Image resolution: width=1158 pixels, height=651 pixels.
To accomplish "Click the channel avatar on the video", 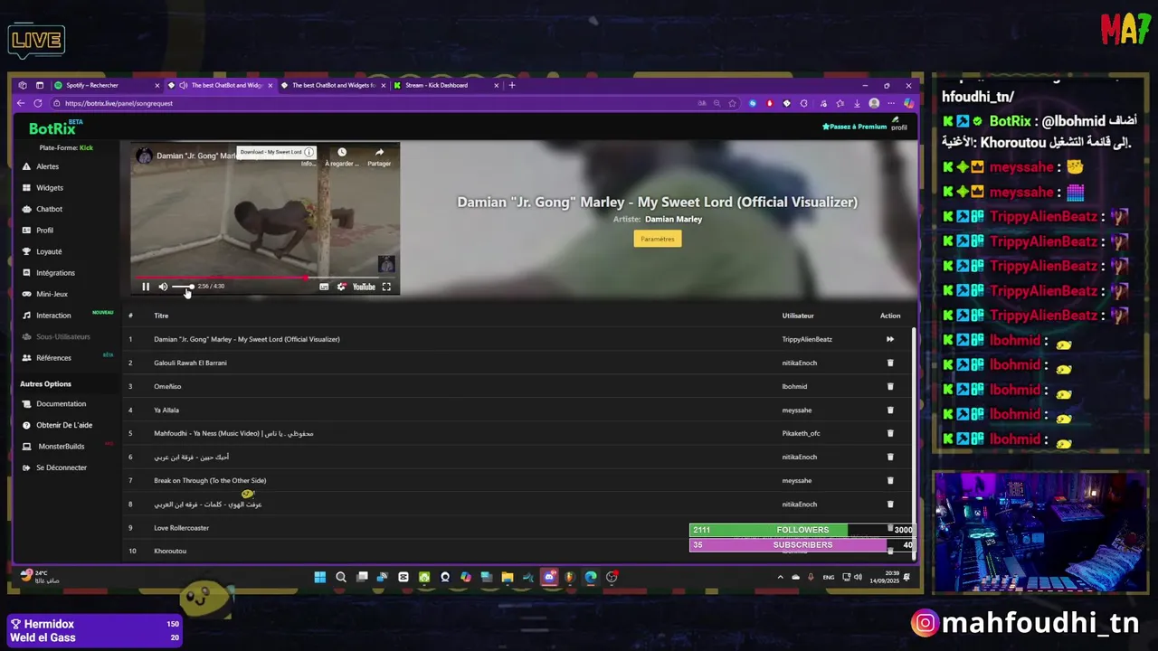I will pyautogui.click(x=144, y=156).
